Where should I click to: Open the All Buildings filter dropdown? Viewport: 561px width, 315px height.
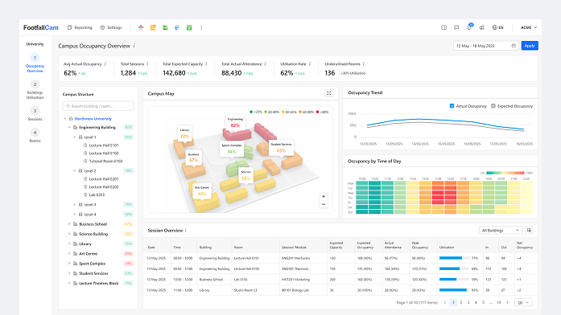(x=501, y=231)
